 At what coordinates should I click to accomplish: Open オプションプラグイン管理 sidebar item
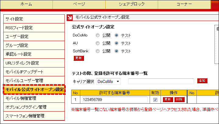pos(34,107)
